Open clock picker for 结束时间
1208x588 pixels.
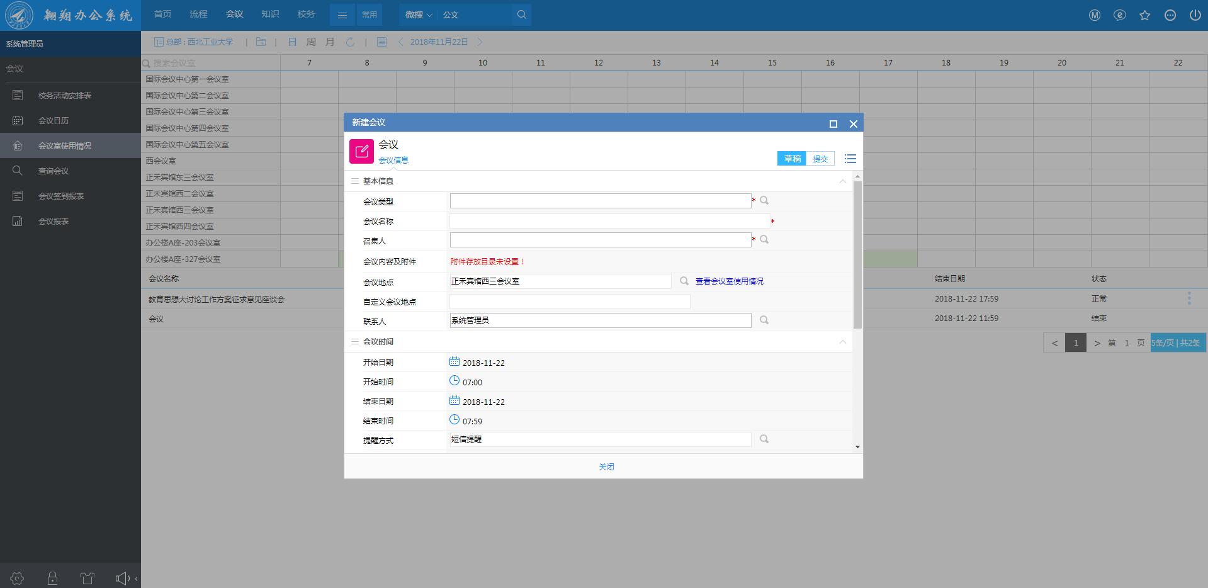454,420
